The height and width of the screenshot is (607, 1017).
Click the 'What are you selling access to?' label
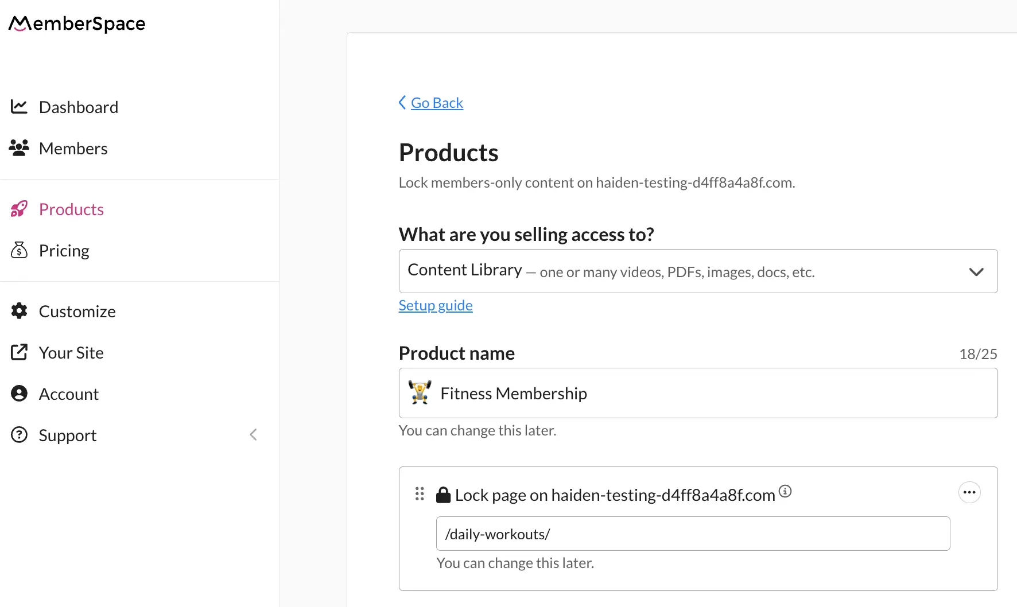click(x=526, y=235)
